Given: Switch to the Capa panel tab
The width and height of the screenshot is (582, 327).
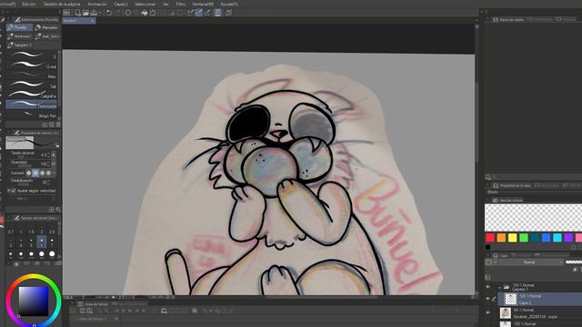Looking at the screenshot, I should [501, 255].
